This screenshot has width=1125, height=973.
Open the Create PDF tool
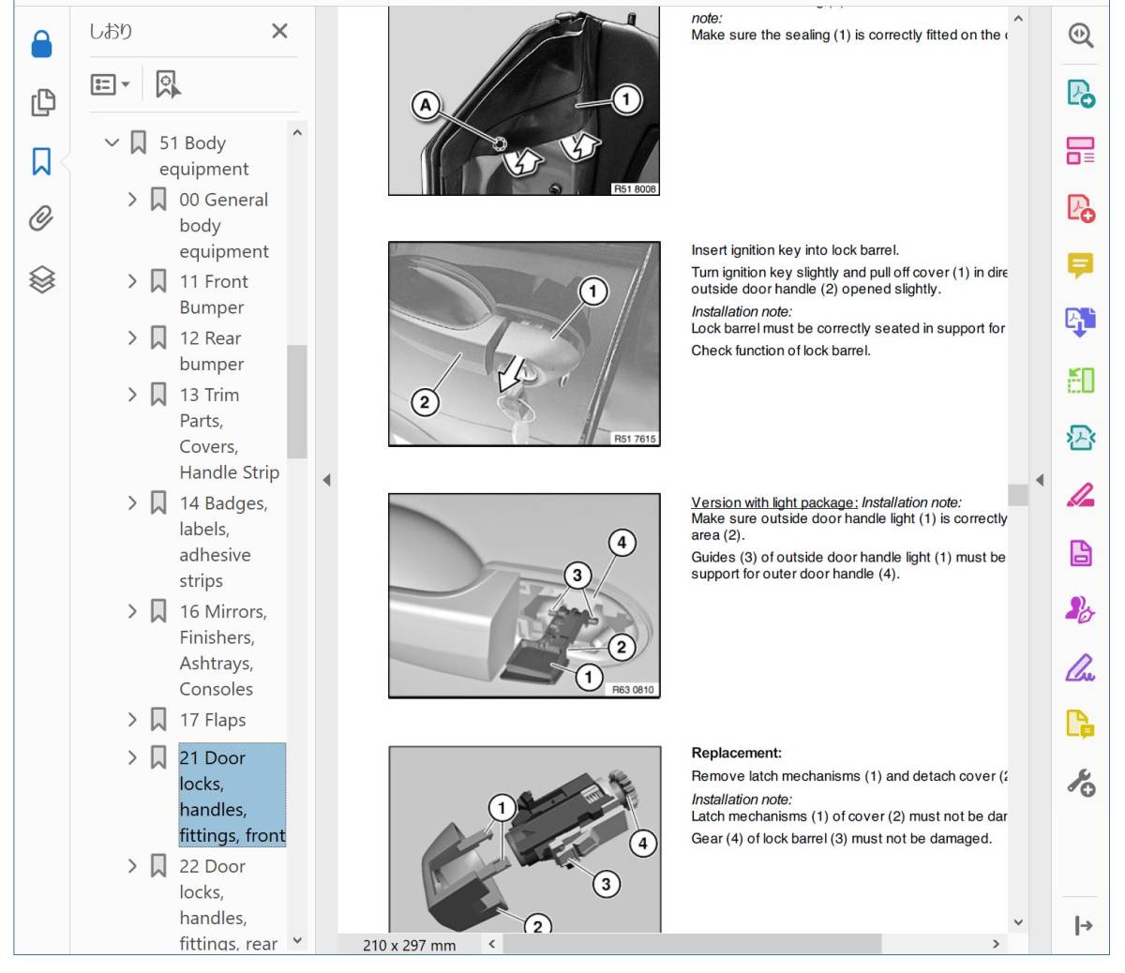pos(1081,208)
